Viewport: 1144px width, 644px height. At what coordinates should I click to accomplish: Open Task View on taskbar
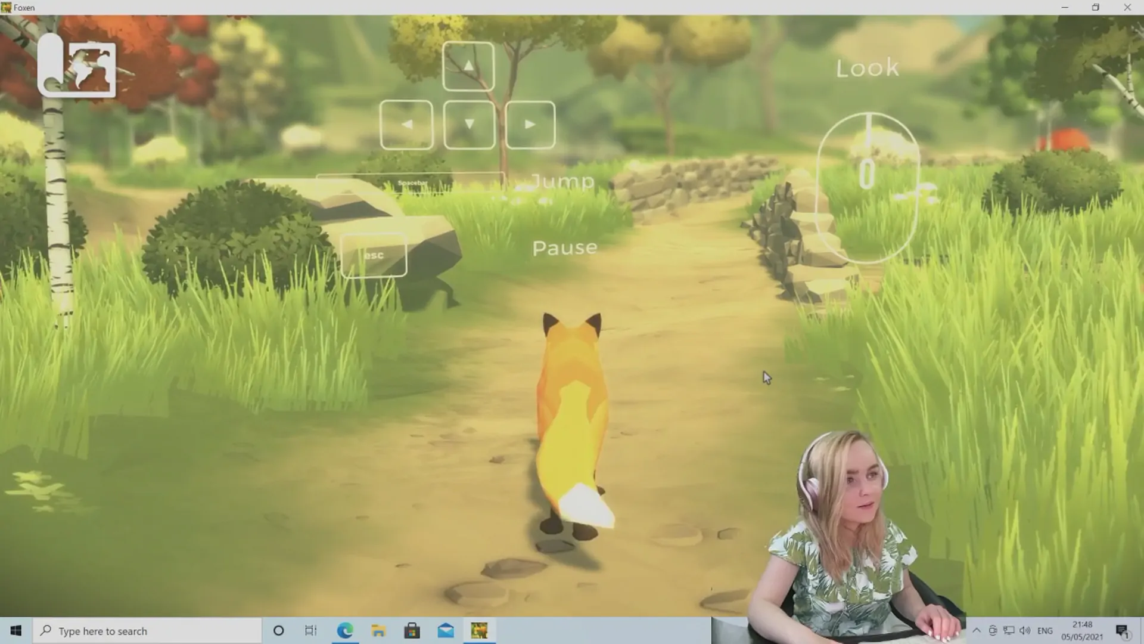tap(311, 631)
